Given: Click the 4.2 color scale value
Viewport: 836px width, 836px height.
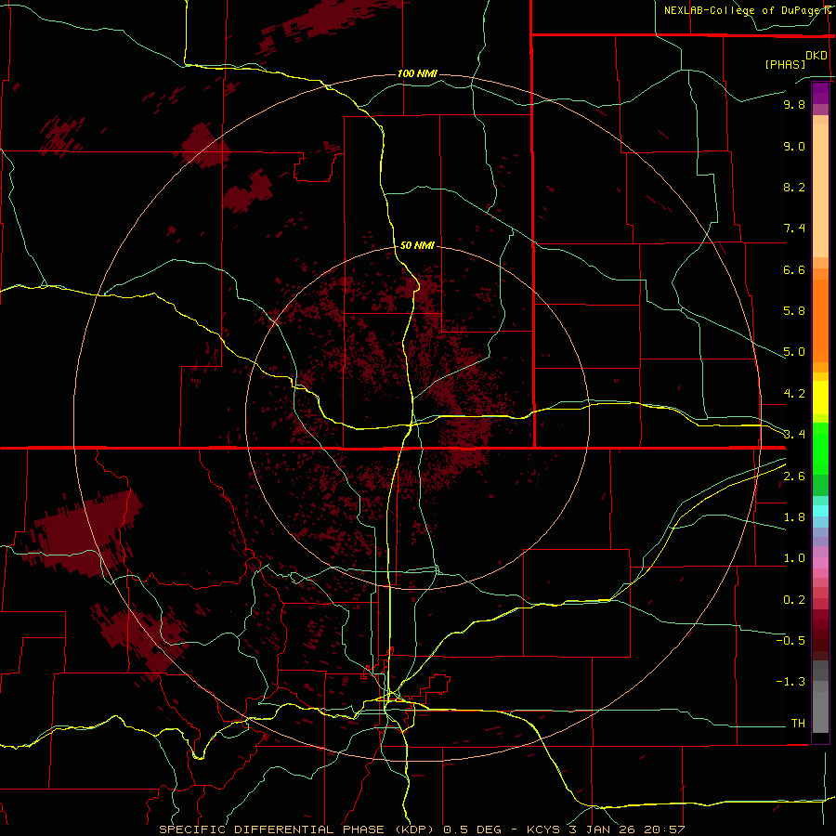Looking at the screenshot, I should click(x=794, y=394).
